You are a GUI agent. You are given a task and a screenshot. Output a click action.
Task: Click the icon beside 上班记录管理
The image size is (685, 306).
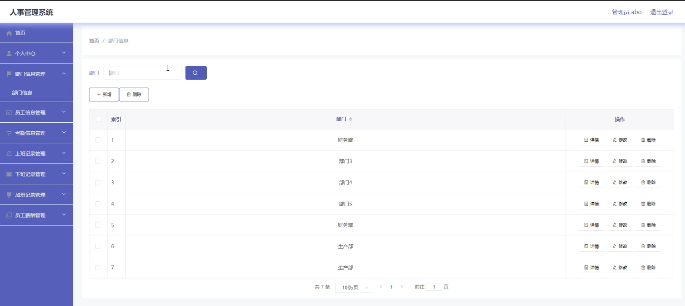coord(9,154)
